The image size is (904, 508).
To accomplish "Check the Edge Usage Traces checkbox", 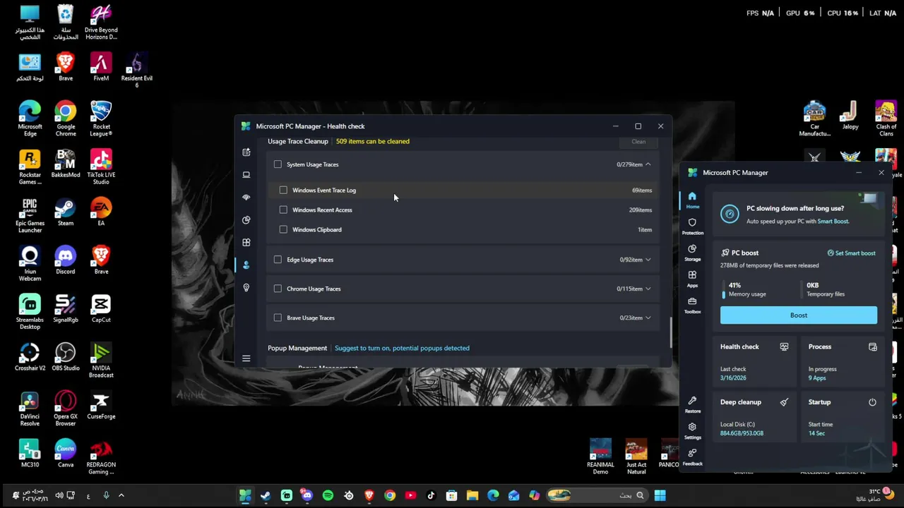I will click(x=278, y=260).
